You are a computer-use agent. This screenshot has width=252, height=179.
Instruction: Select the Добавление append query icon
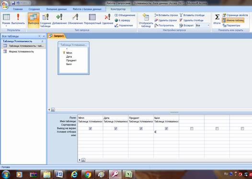[x=59, y=17]
